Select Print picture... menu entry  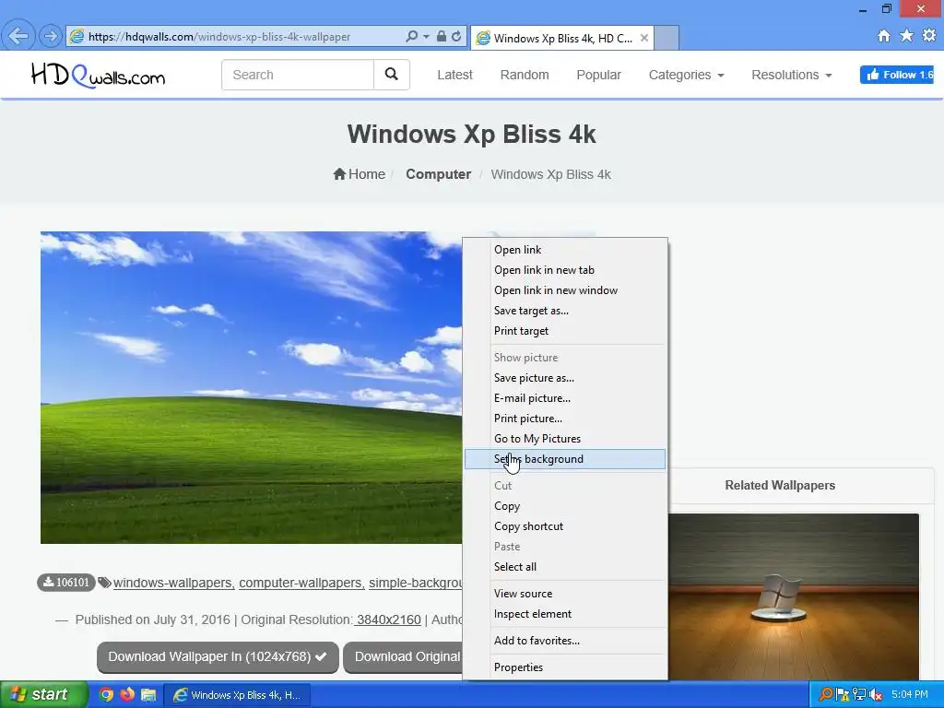click(565, 419)
